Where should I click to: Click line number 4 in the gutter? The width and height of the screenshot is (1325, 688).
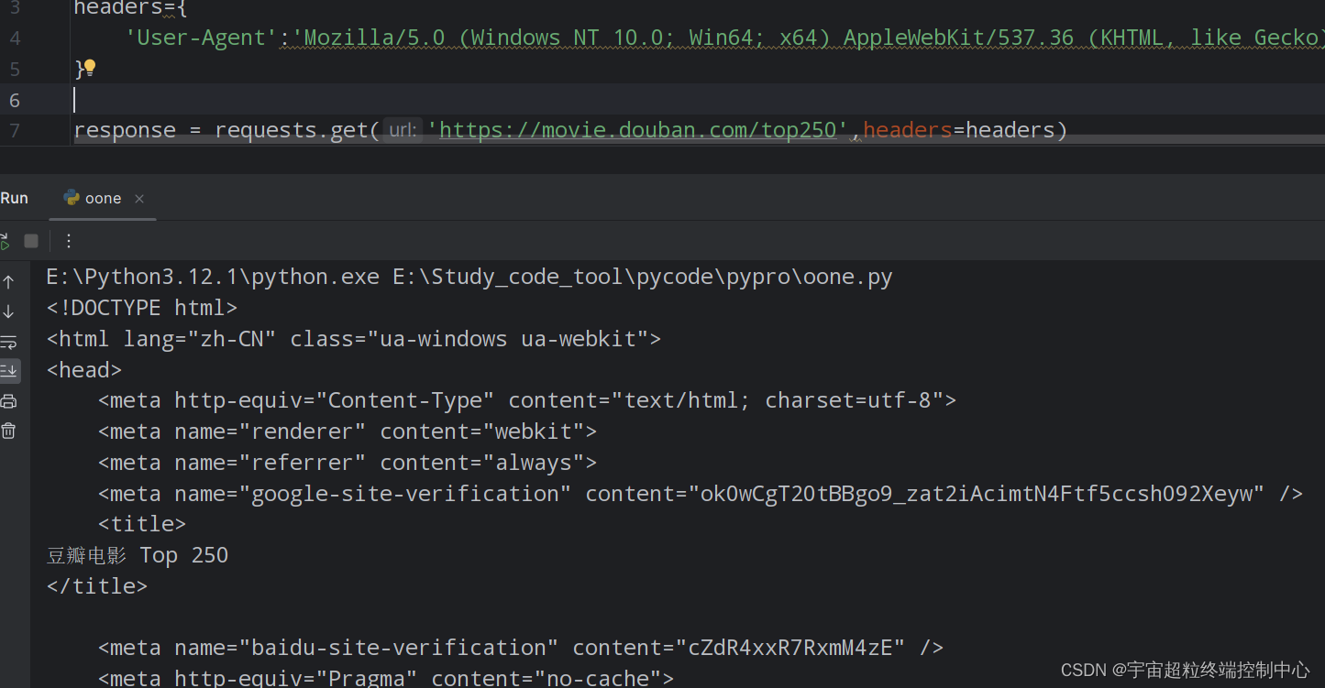(14, 38)
